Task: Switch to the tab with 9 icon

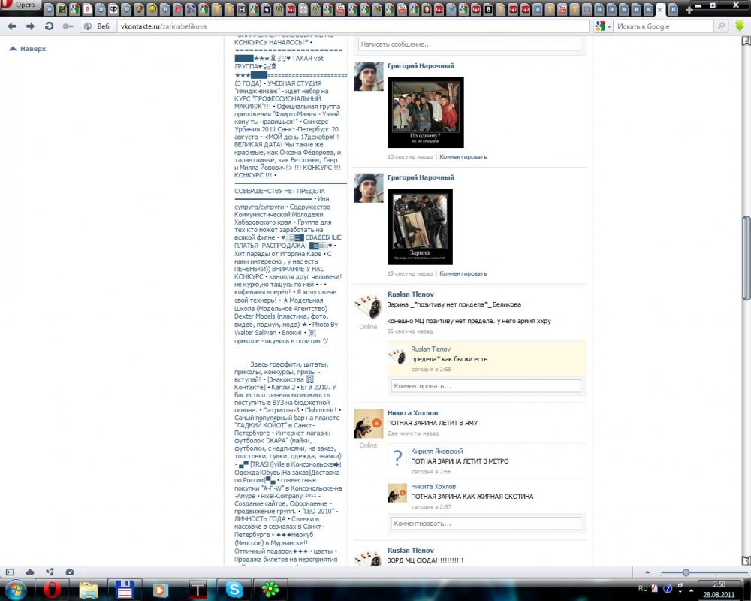Action: (427, 9)
